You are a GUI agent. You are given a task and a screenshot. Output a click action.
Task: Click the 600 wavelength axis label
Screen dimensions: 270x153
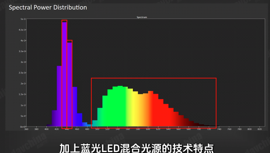click(148, 129)
